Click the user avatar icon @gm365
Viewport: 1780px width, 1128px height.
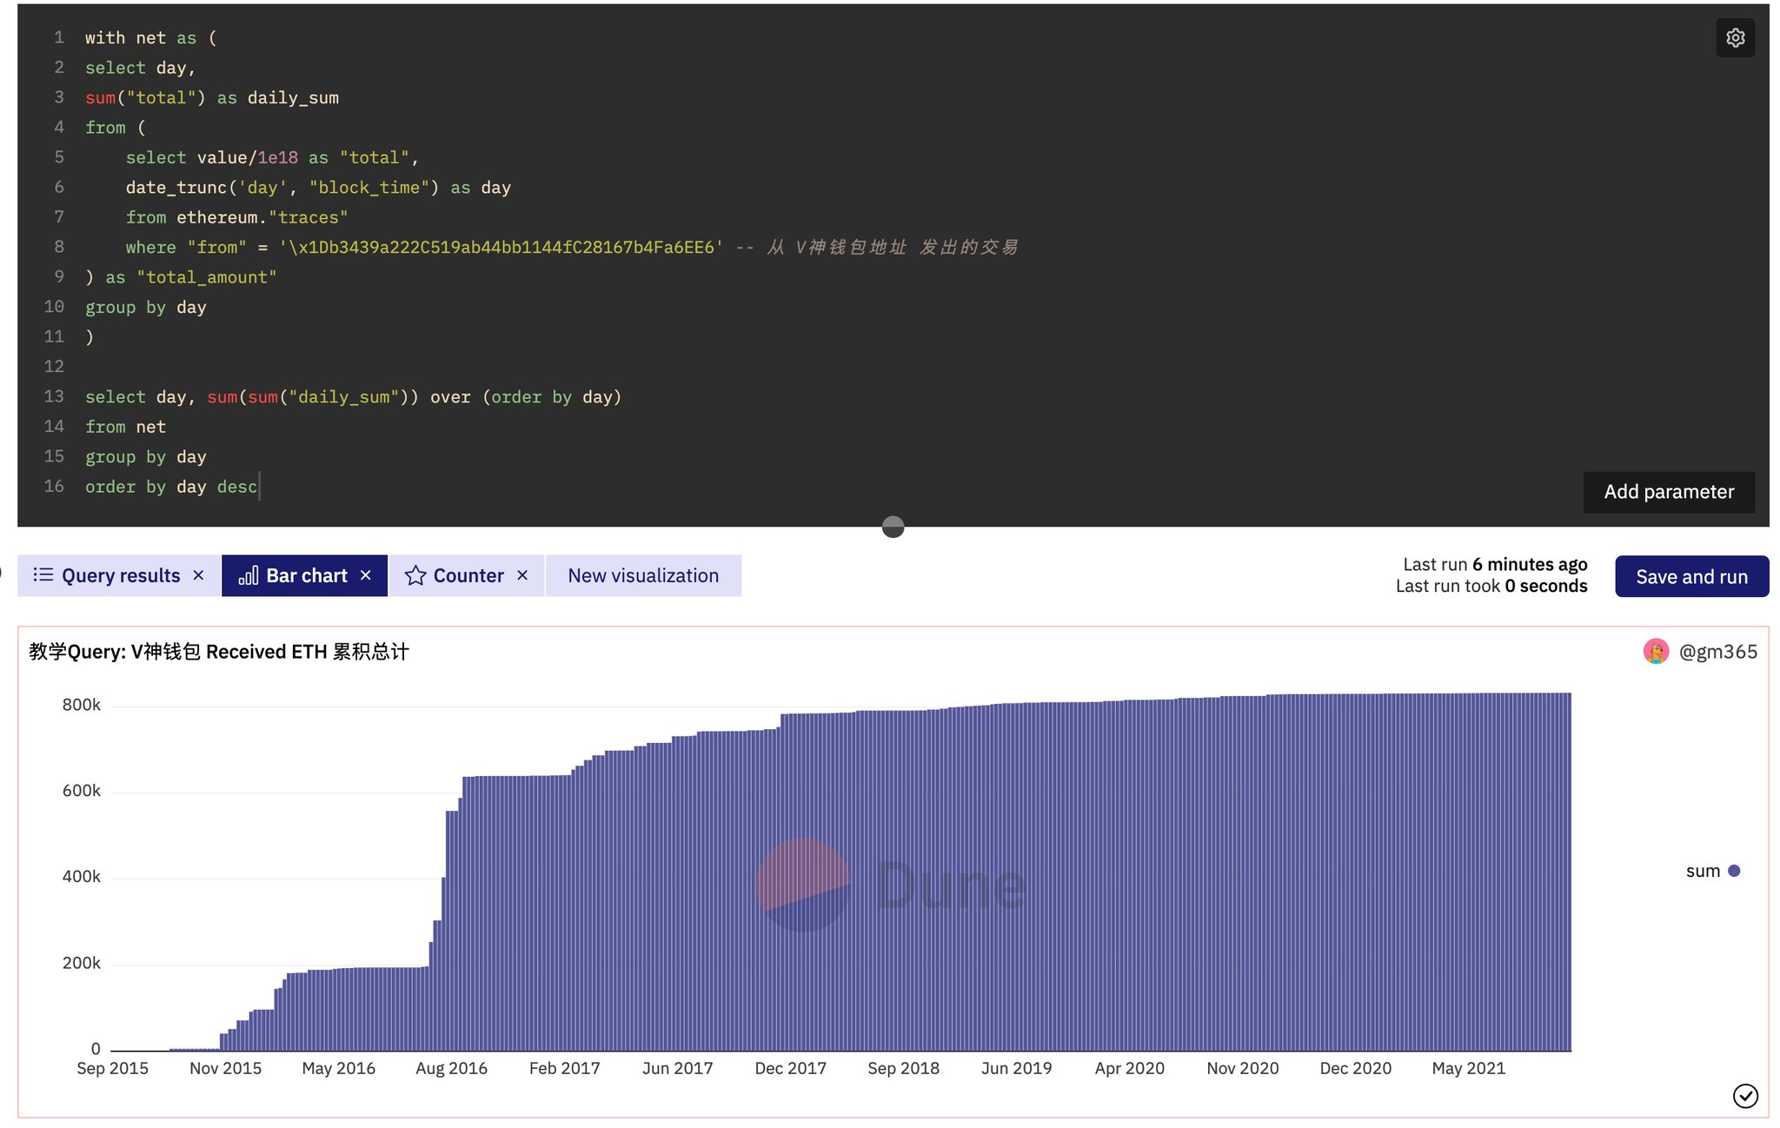[1657, 651]
